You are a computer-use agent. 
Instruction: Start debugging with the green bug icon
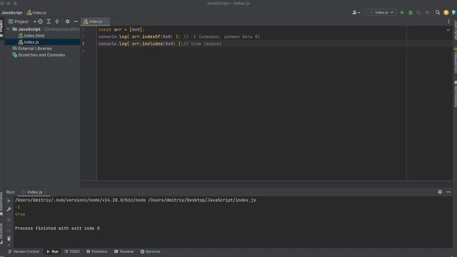(411, 13)
